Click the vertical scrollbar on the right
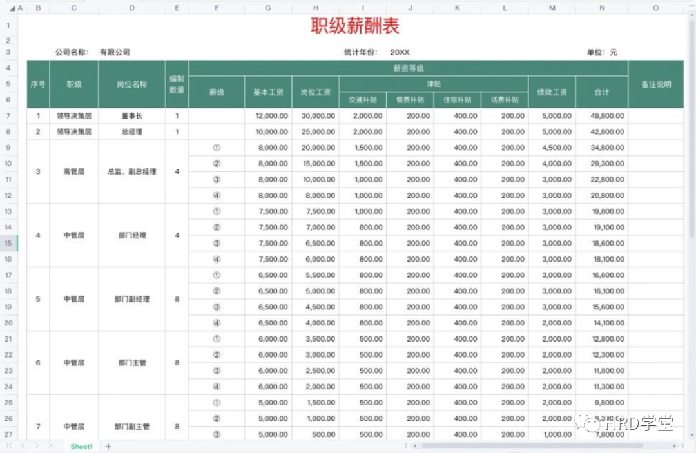696x453 pixels. (x=691, y=129)
